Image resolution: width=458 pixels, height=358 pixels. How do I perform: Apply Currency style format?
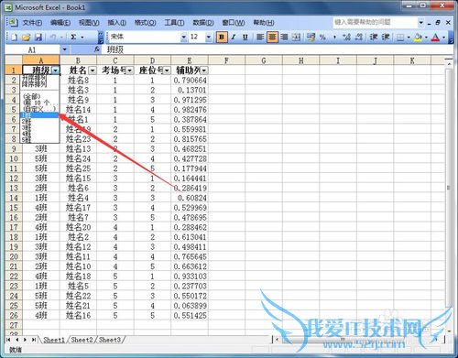click(x=311, y=38)
